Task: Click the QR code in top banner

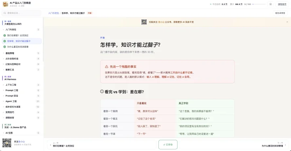Action: coord(144,22)
